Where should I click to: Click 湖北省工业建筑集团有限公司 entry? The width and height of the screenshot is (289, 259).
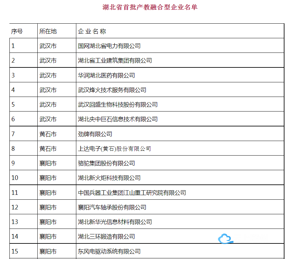point(115,61)
